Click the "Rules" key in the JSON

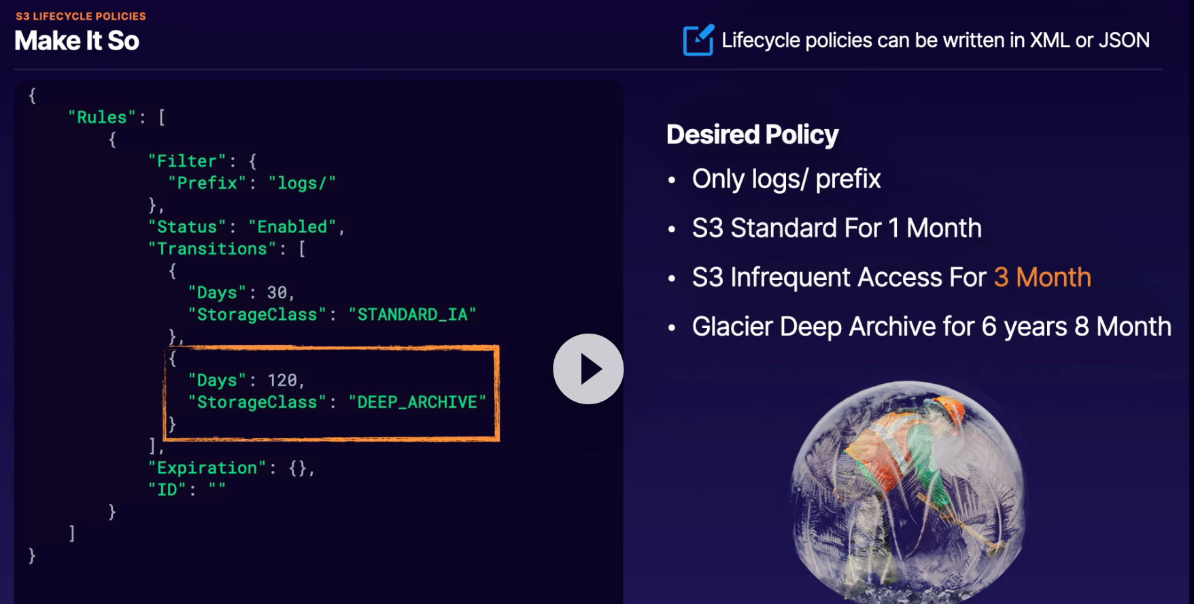pos(101,118)
